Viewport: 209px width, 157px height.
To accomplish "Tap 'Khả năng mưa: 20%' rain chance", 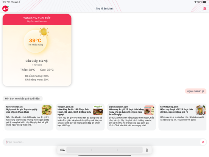I will tap(37, 80).
